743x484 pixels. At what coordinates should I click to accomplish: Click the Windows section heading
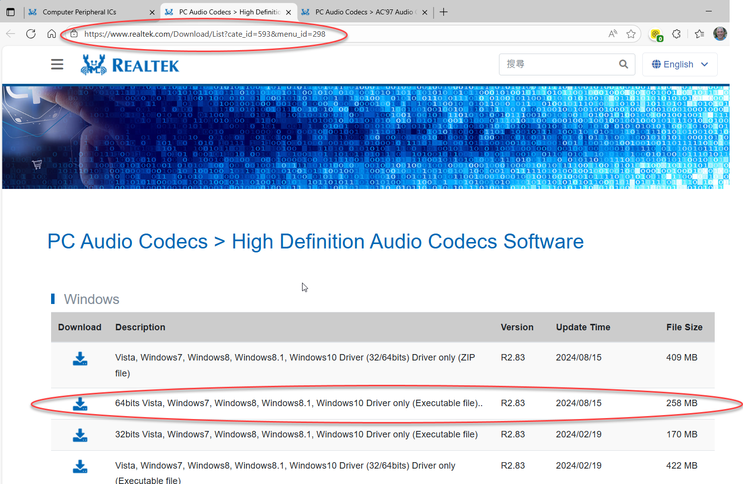(x=91, y=300)
